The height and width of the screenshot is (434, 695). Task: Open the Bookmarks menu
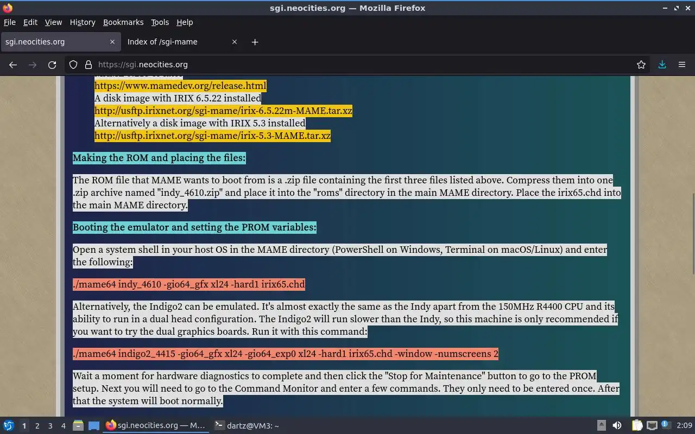[x=123, y=22]
